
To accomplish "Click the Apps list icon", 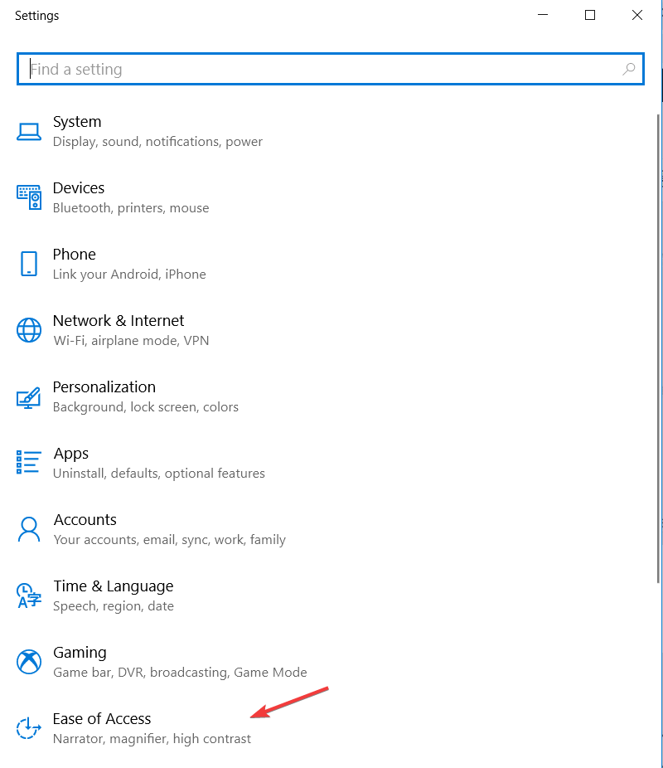I will coord(29,462).
